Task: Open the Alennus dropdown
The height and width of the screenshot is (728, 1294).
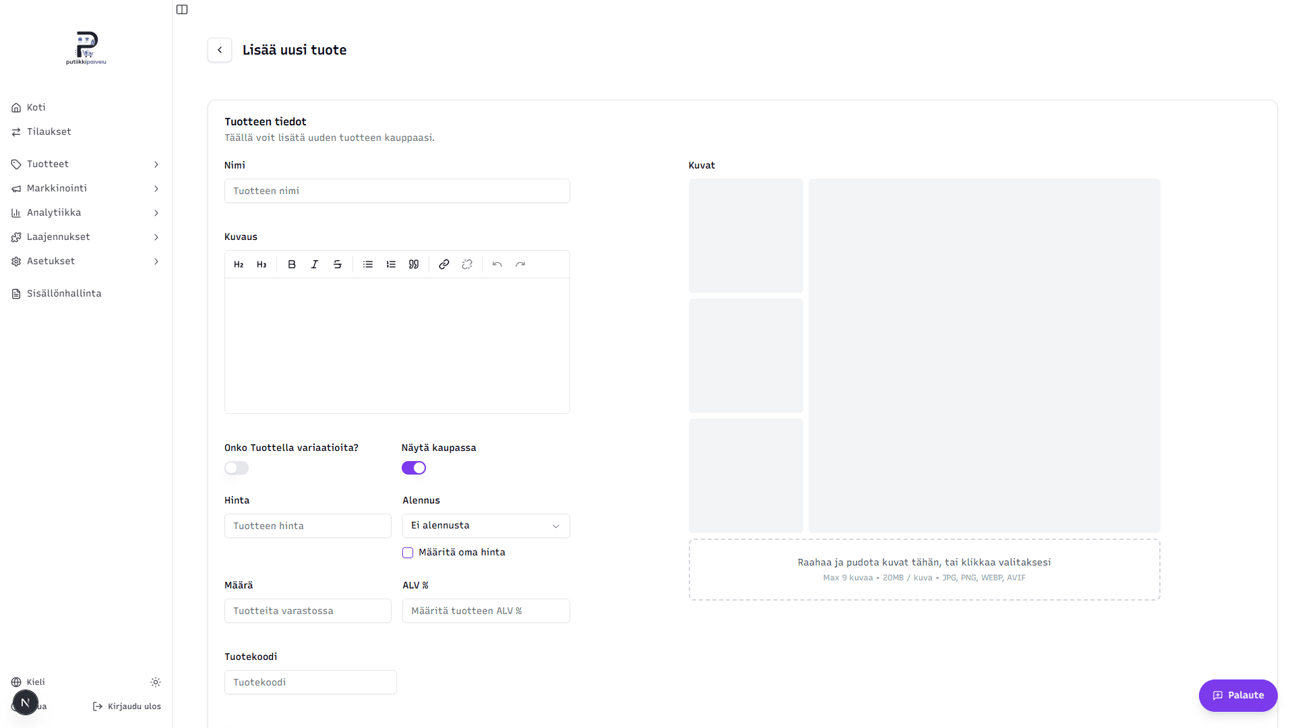Action: pyautogui.click(x=486, y=526)
